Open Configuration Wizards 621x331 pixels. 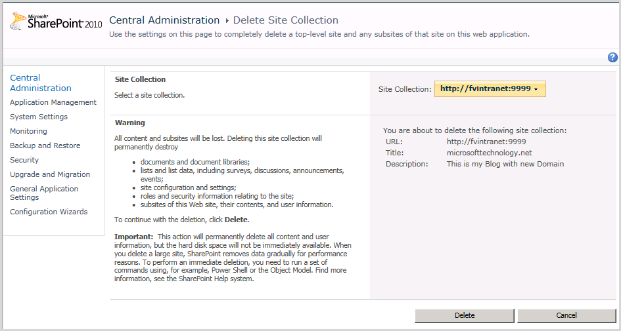49,212
